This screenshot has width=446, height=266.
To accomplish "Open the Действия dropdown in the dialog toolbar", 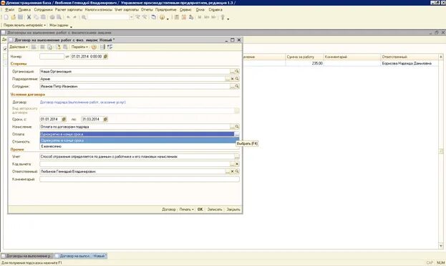I will 19,47.
